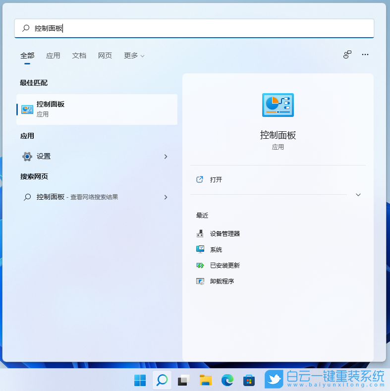
Task: Open Task View on taskbar
Action: click(x=183, y=380)
